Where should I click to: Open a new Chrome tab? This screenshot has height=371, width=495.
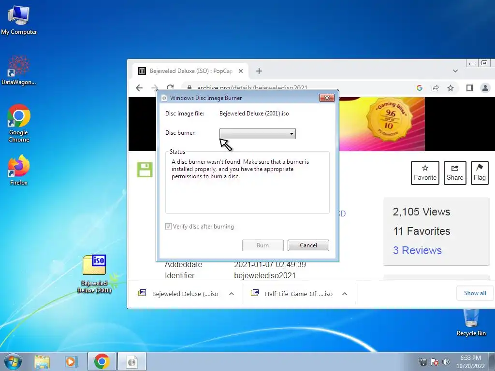point(259,71)
